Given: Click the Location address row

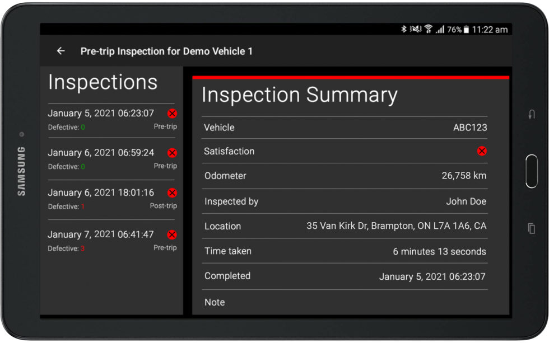Looking at the screenshot, I should (345, 226).
